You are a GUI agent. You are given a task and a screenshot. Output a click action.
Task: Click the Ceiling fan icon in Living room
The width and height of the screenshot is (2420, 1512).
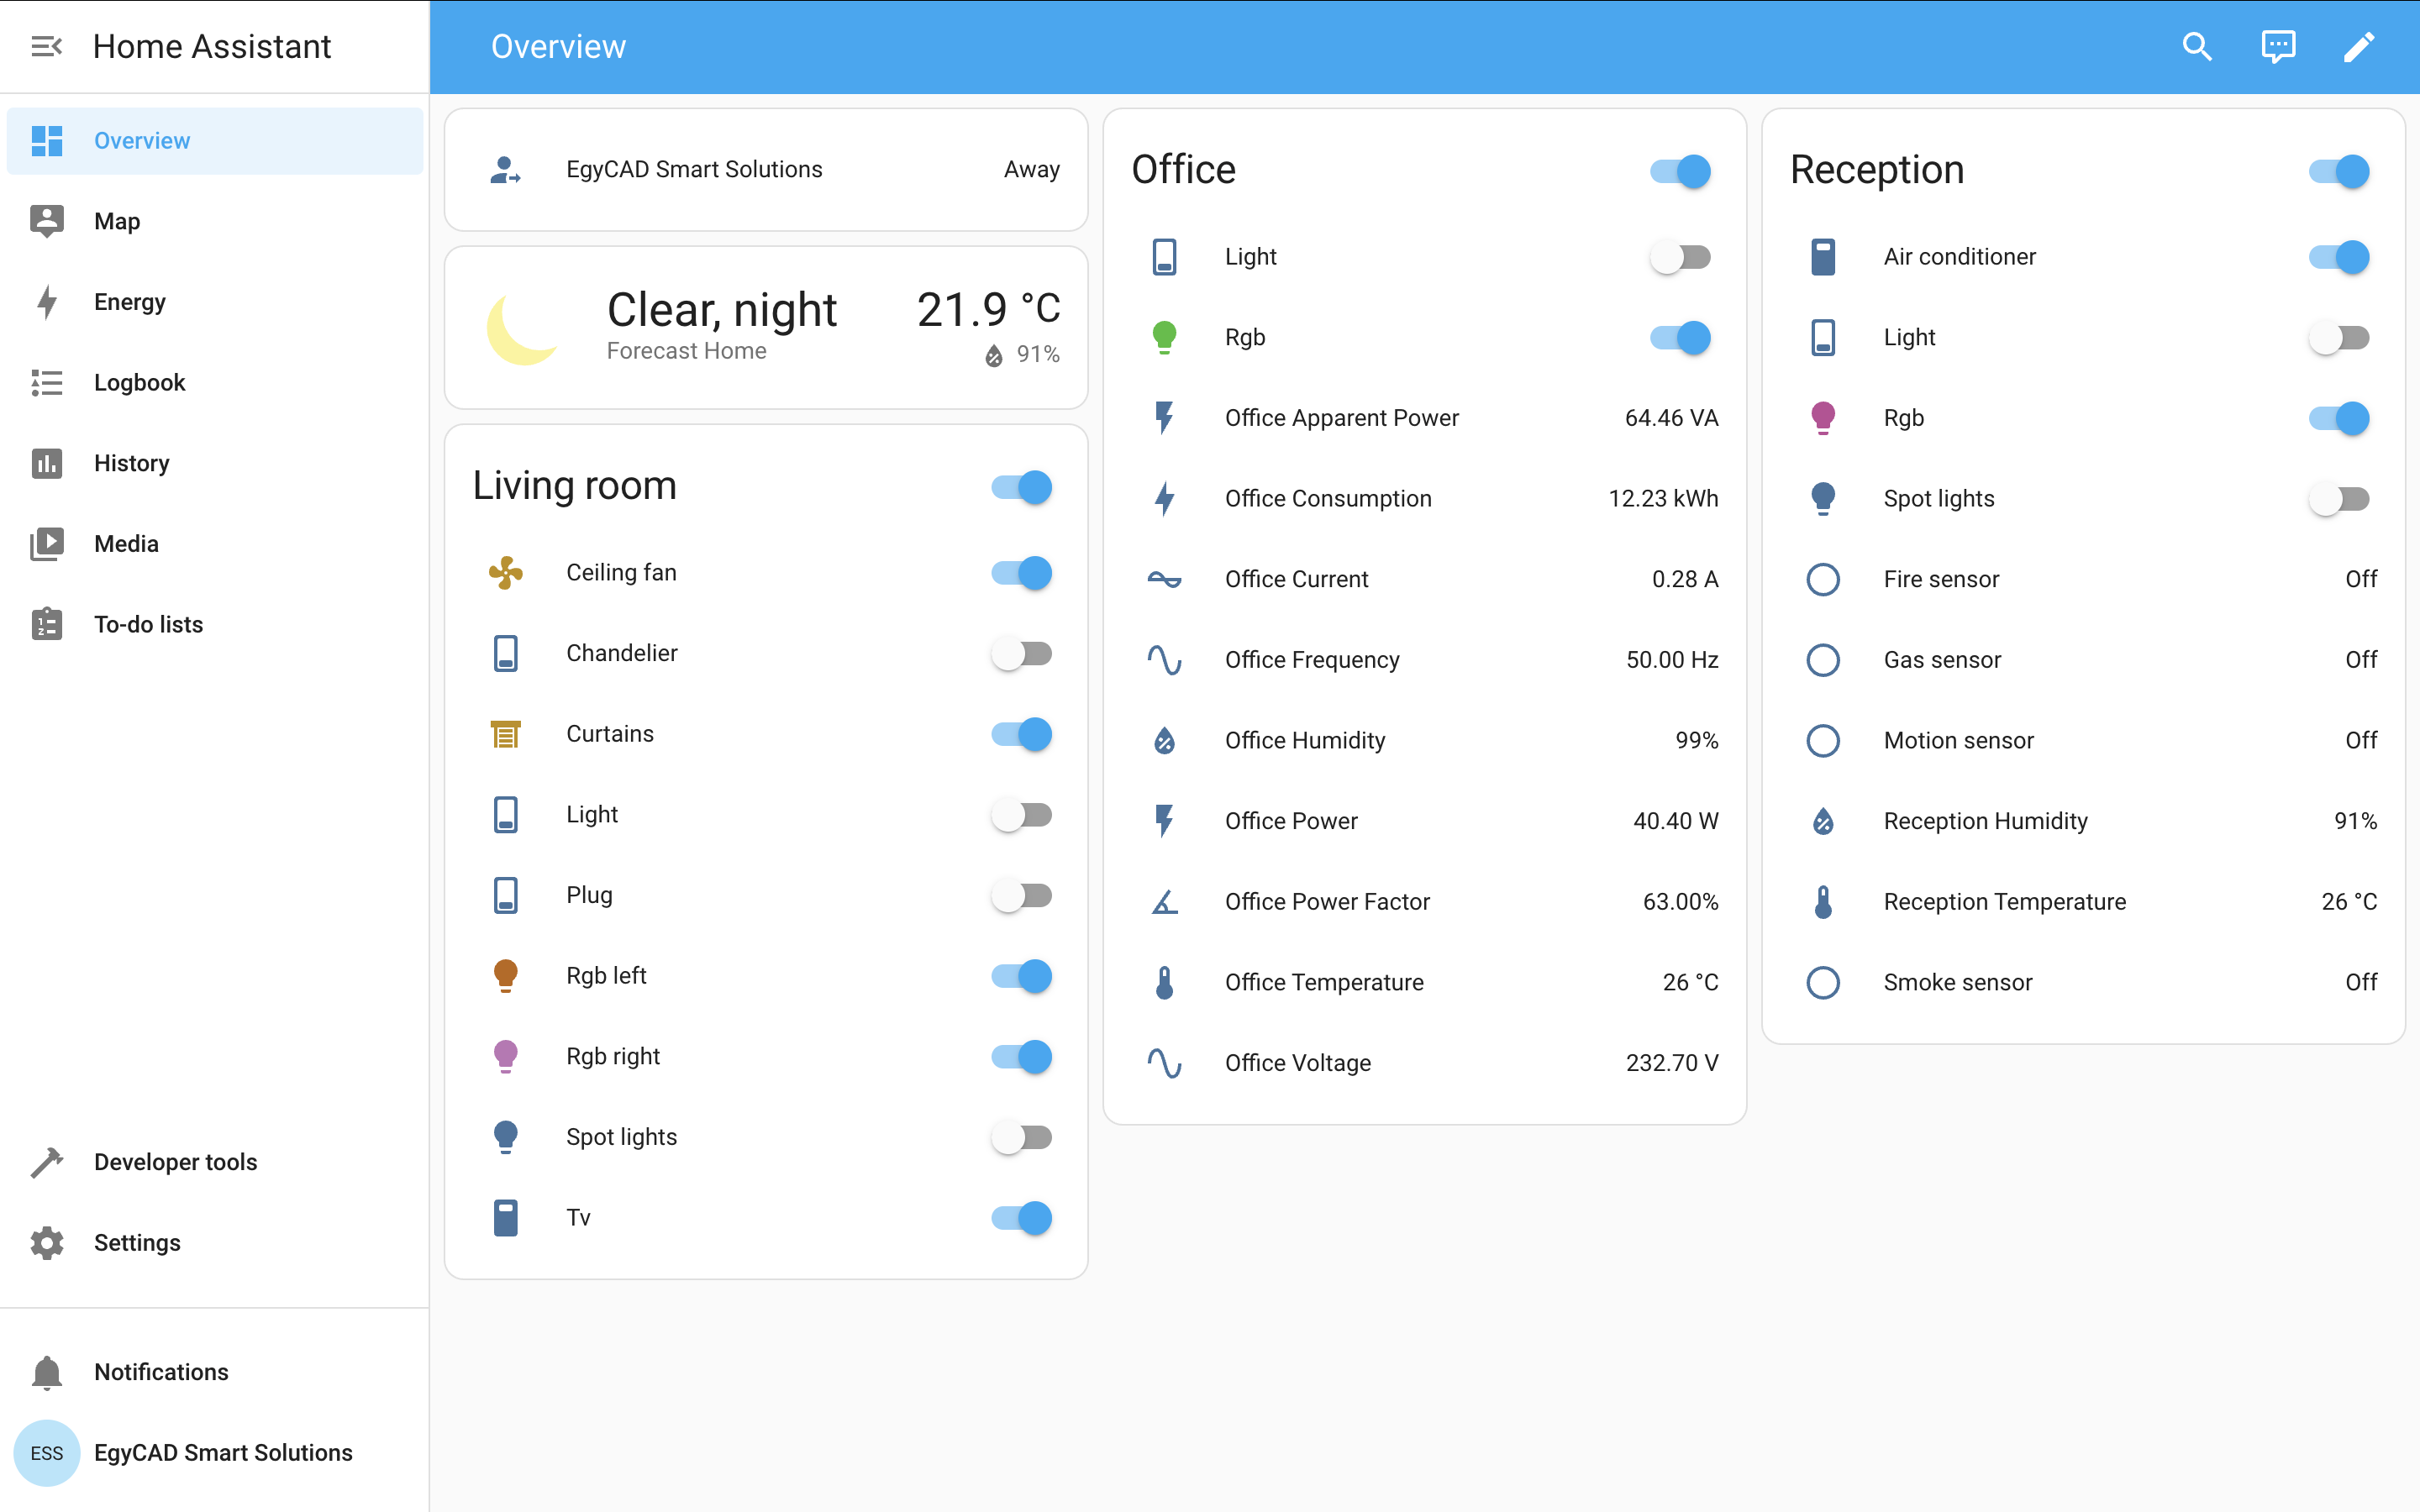pos(507,572)
